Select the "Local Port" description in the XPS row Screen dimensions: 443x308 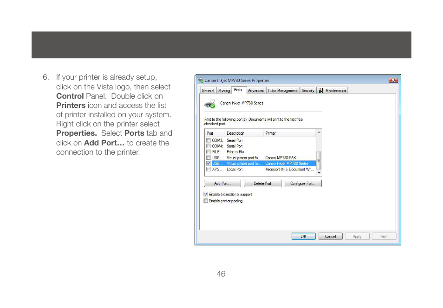tap(235, 170)
